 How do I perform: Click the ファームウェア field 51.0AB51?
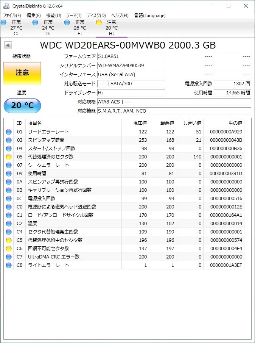point(131,56)
